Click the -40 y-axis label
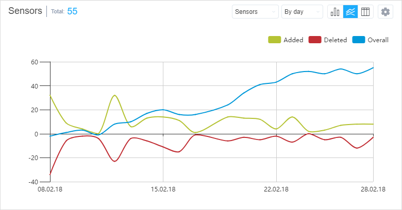The height and width of the screenshot is (210, 402). pos(33,182)
